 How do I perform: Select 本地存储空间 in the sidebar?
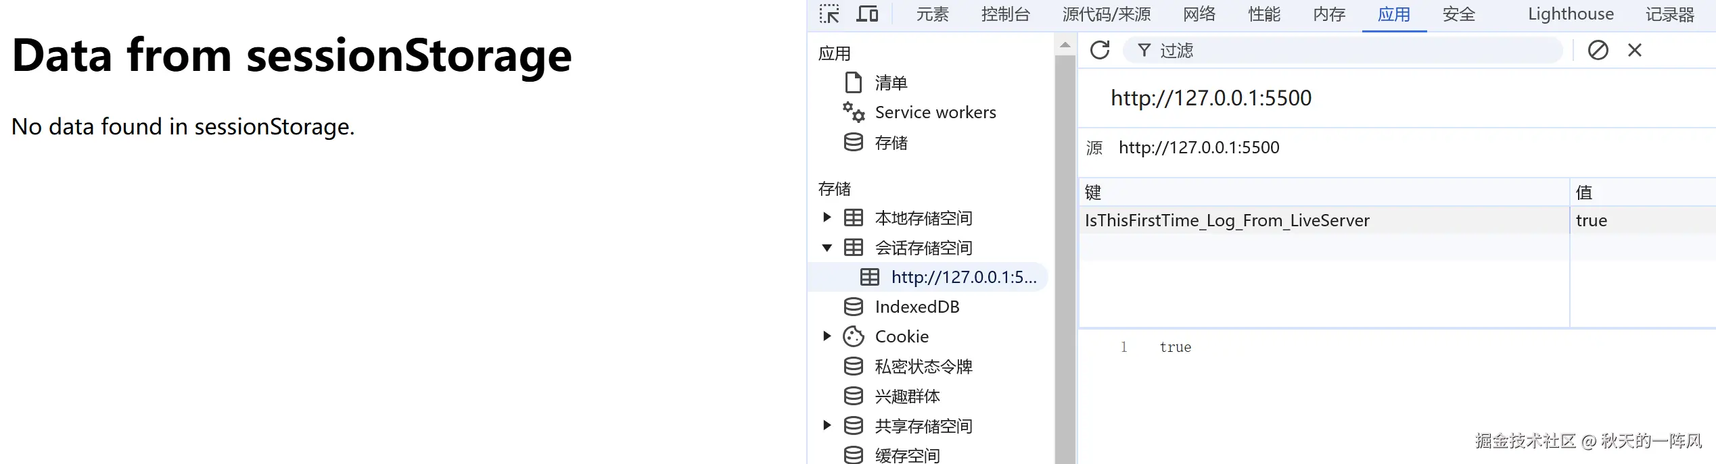click(x=923, y=218)
